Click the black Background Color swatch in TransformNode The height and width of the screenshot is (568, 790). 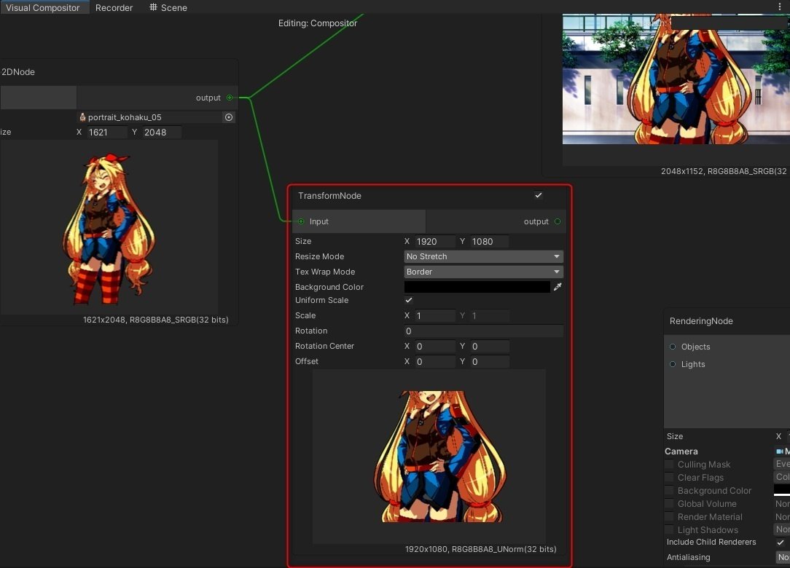477,287
